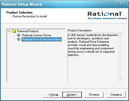This screenshot has height=101, width=129.
Task: Click the Rational Rose Enterprise Edition disc icon
Action: coord(18,39)
